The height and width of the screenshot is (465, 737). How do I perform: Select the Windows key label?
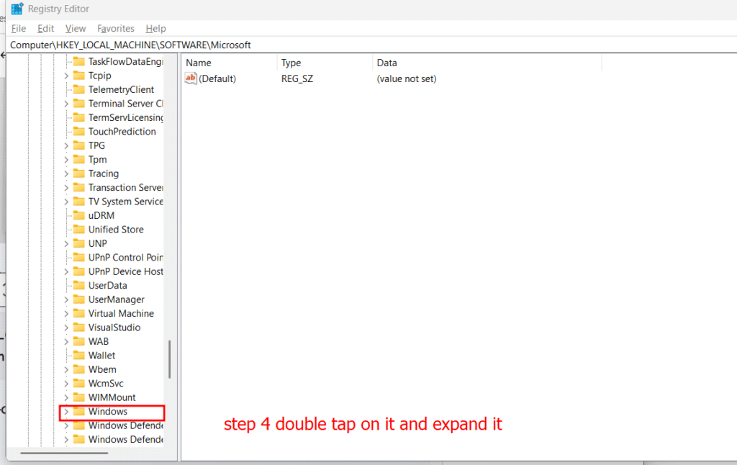pos(108,412)
